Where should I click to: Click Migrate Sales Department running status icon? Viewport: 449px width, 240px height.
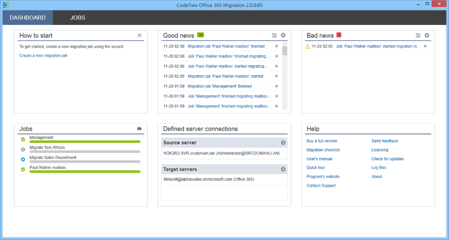tap(23, 159)
